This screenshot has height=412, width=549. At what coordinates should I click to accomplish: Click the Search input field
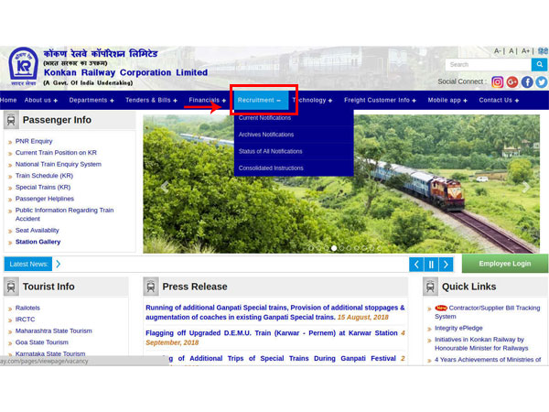[489, 64]
